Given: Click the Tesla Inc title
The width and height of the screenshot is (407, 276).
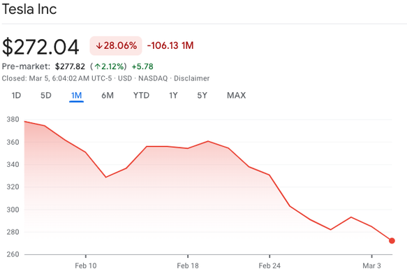Looking at the screenshot, I should click(x=29, y=9).
